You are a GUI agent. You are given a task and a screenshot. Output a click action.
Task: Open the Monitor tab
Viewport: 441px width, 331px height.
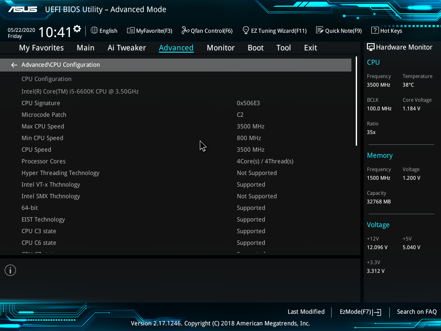point(220,48)
